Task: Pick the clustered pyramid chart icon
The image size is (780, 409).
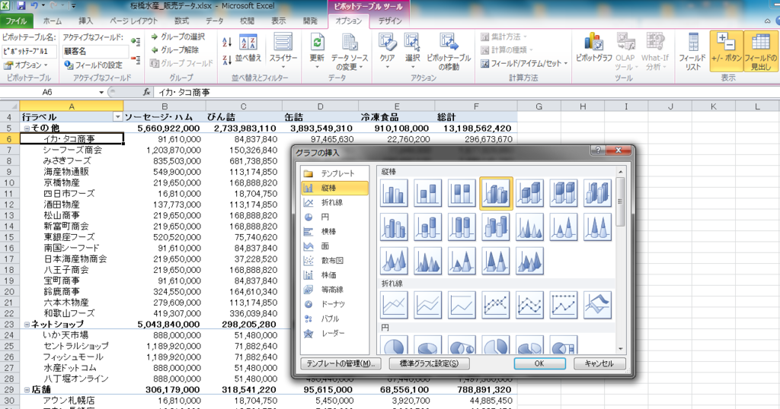Action: [428, 261]
